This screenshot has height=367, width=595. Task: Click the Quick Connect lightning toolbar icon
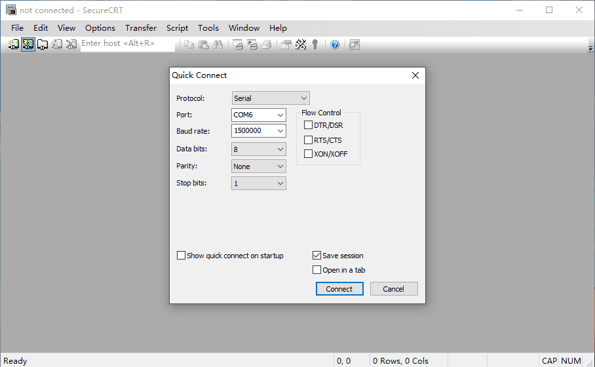[28, 45]
